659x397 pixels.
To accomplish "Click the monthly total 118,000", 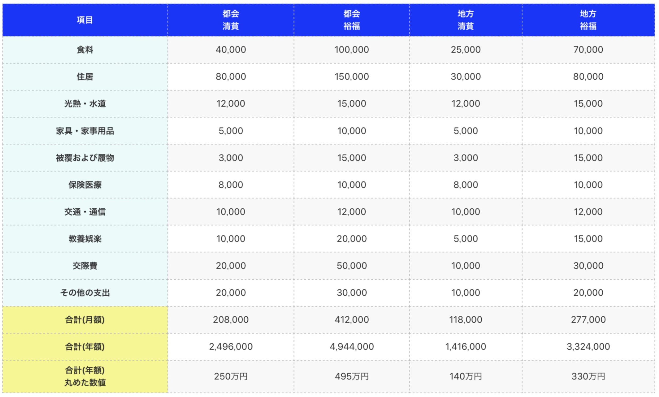I will click(466, 320).
